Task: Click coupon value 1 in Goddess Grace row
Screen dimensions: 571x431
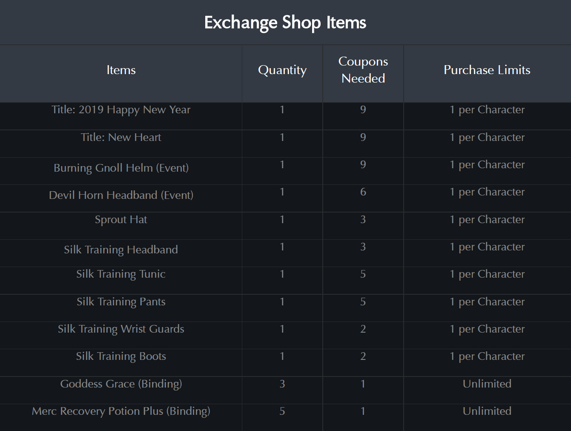Action: click(363, 384)
